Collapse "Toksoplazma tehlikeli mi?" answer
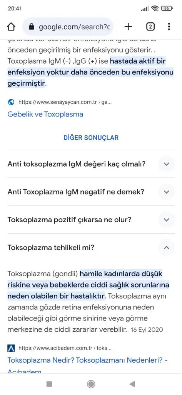This screenshot has height=395, width=182. (91, 248)
